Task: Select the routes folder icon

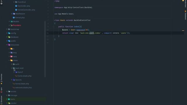Action: [x=9, y=91]
